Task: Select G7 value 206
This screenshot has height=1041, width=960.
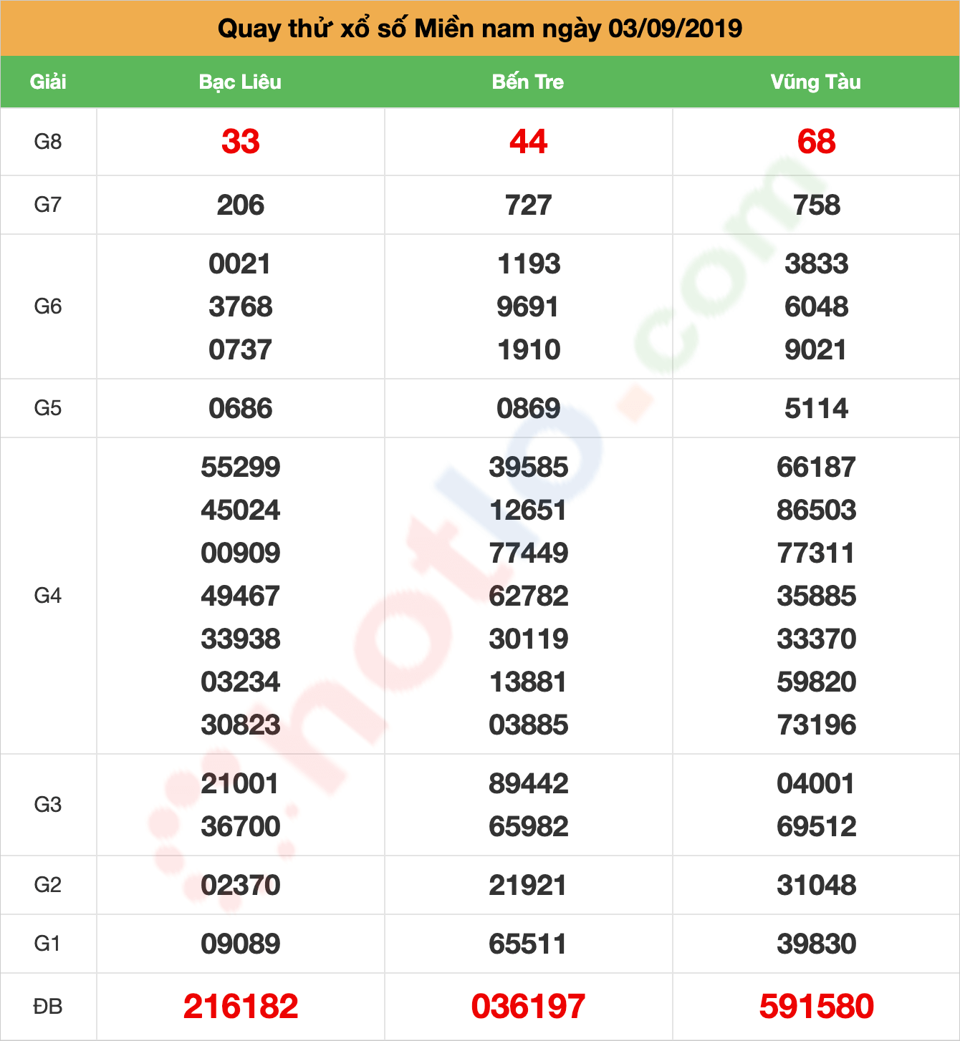Action: [241, 205]
